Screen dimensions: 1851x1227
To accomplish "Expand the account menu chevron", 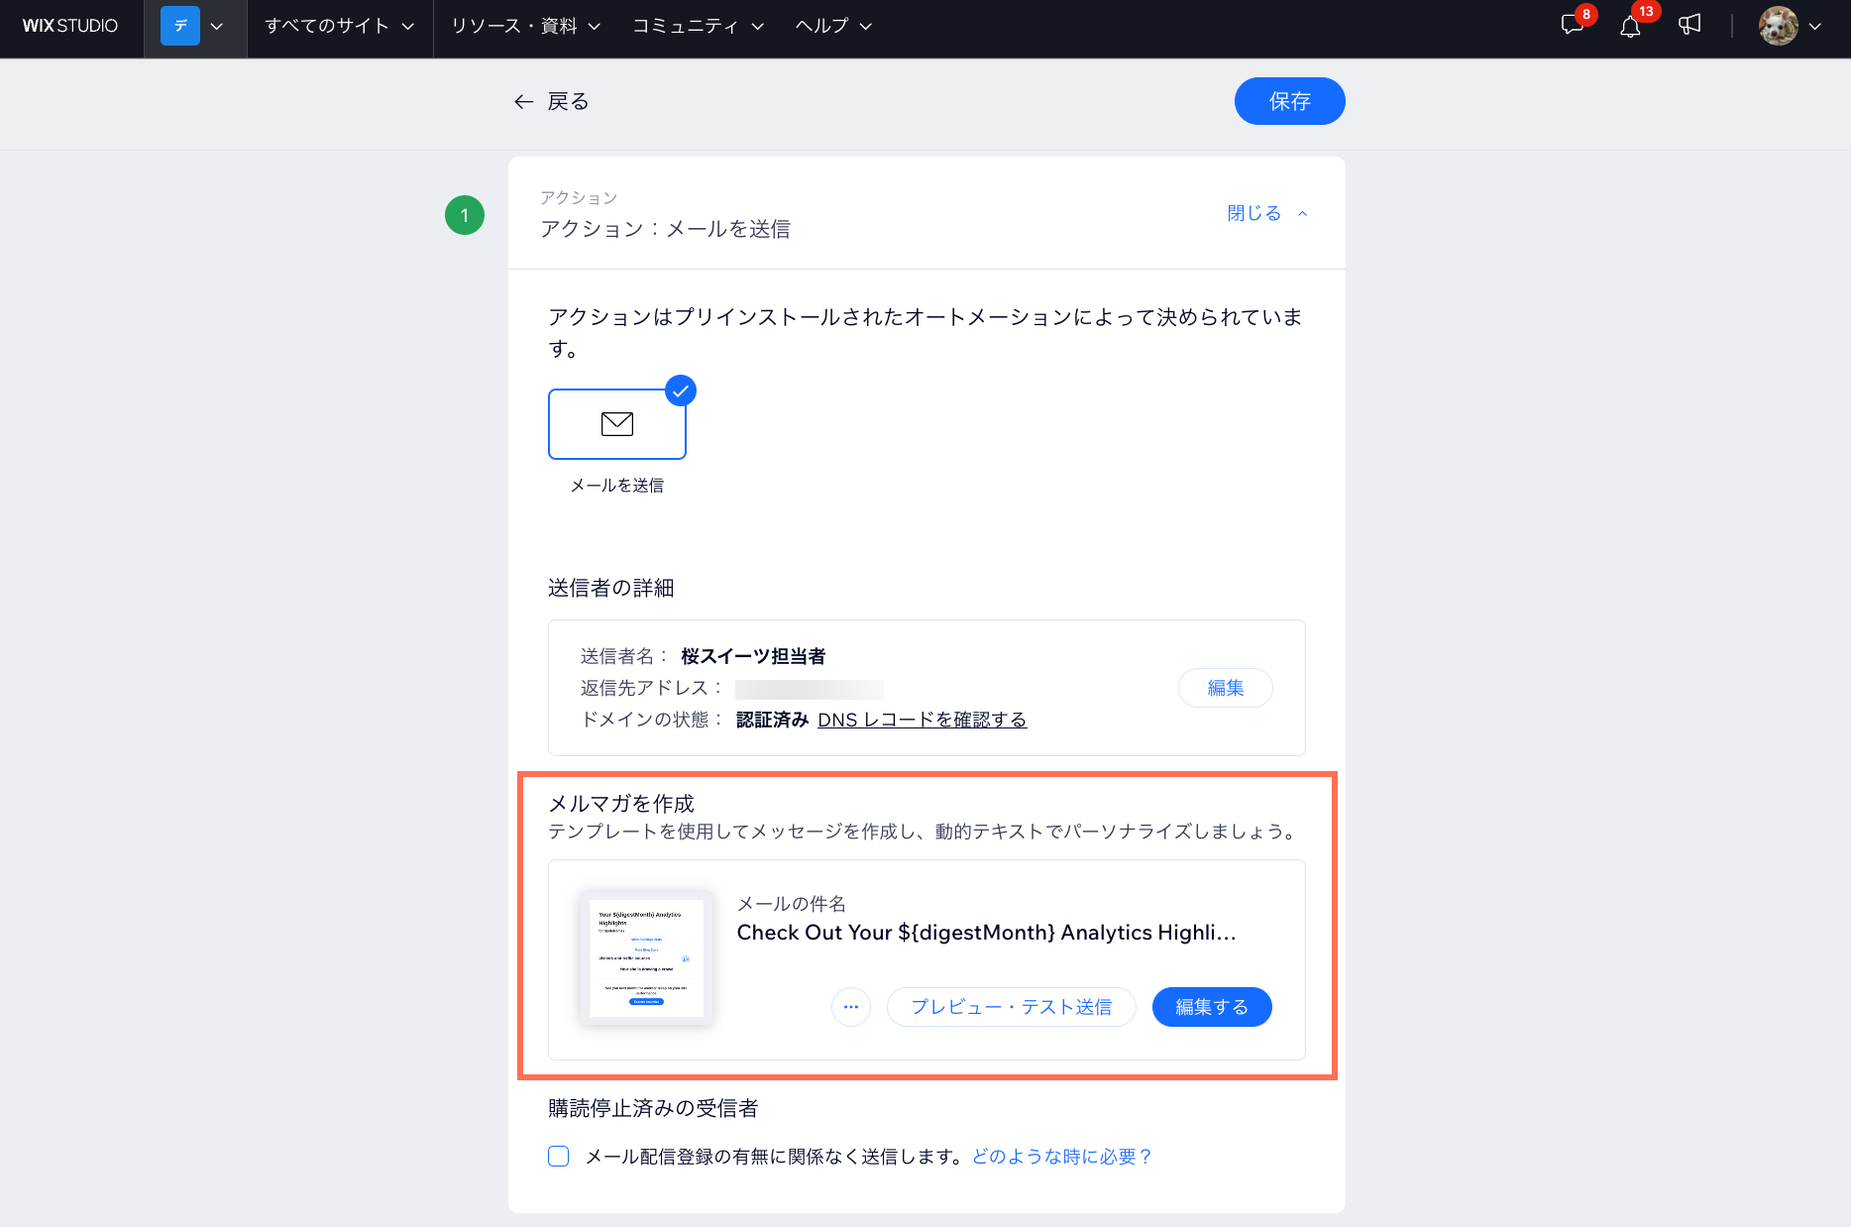I will (x=1815, y=27).
